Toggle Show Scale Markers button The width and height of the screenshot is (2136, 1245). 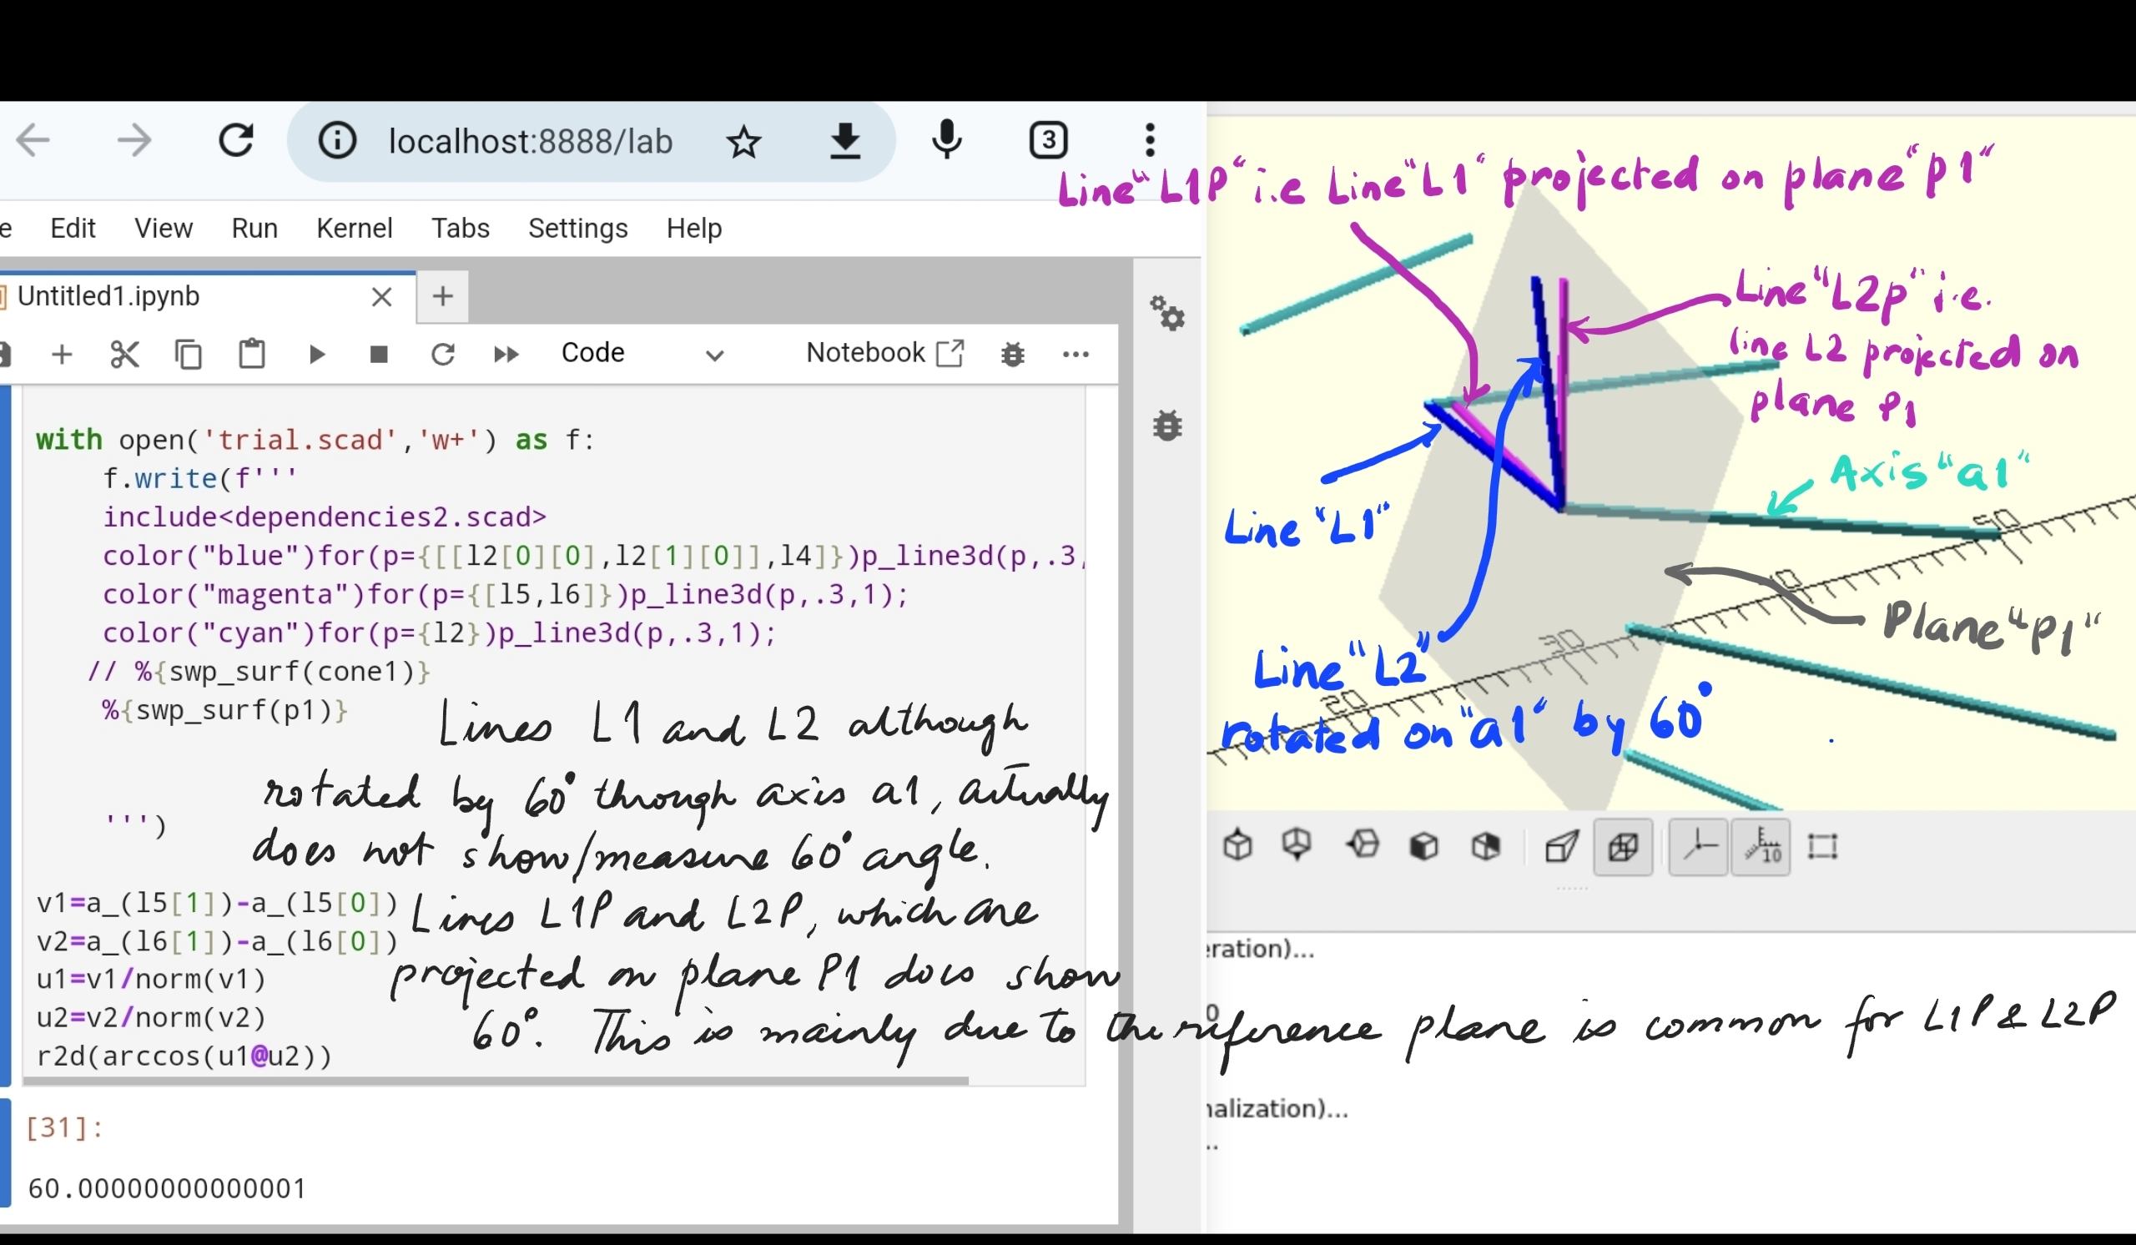click(x=1761, y=846)
